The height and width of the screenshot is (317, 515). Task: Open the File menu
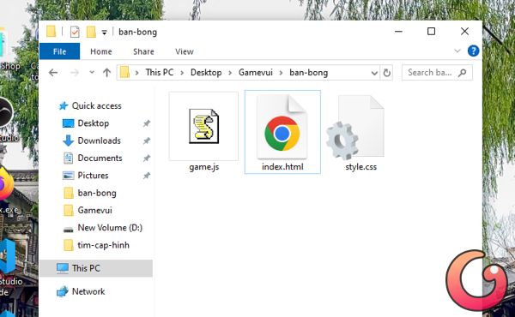(x=59, y=51)
